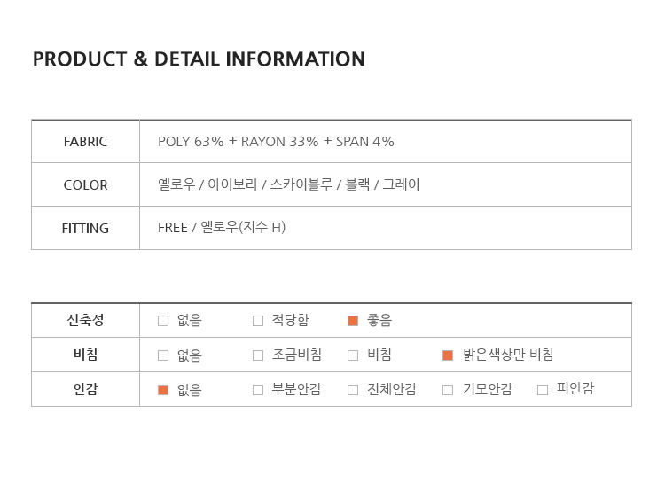Check the 안감 '부분안감' checkbox

[x=258, y=389]
